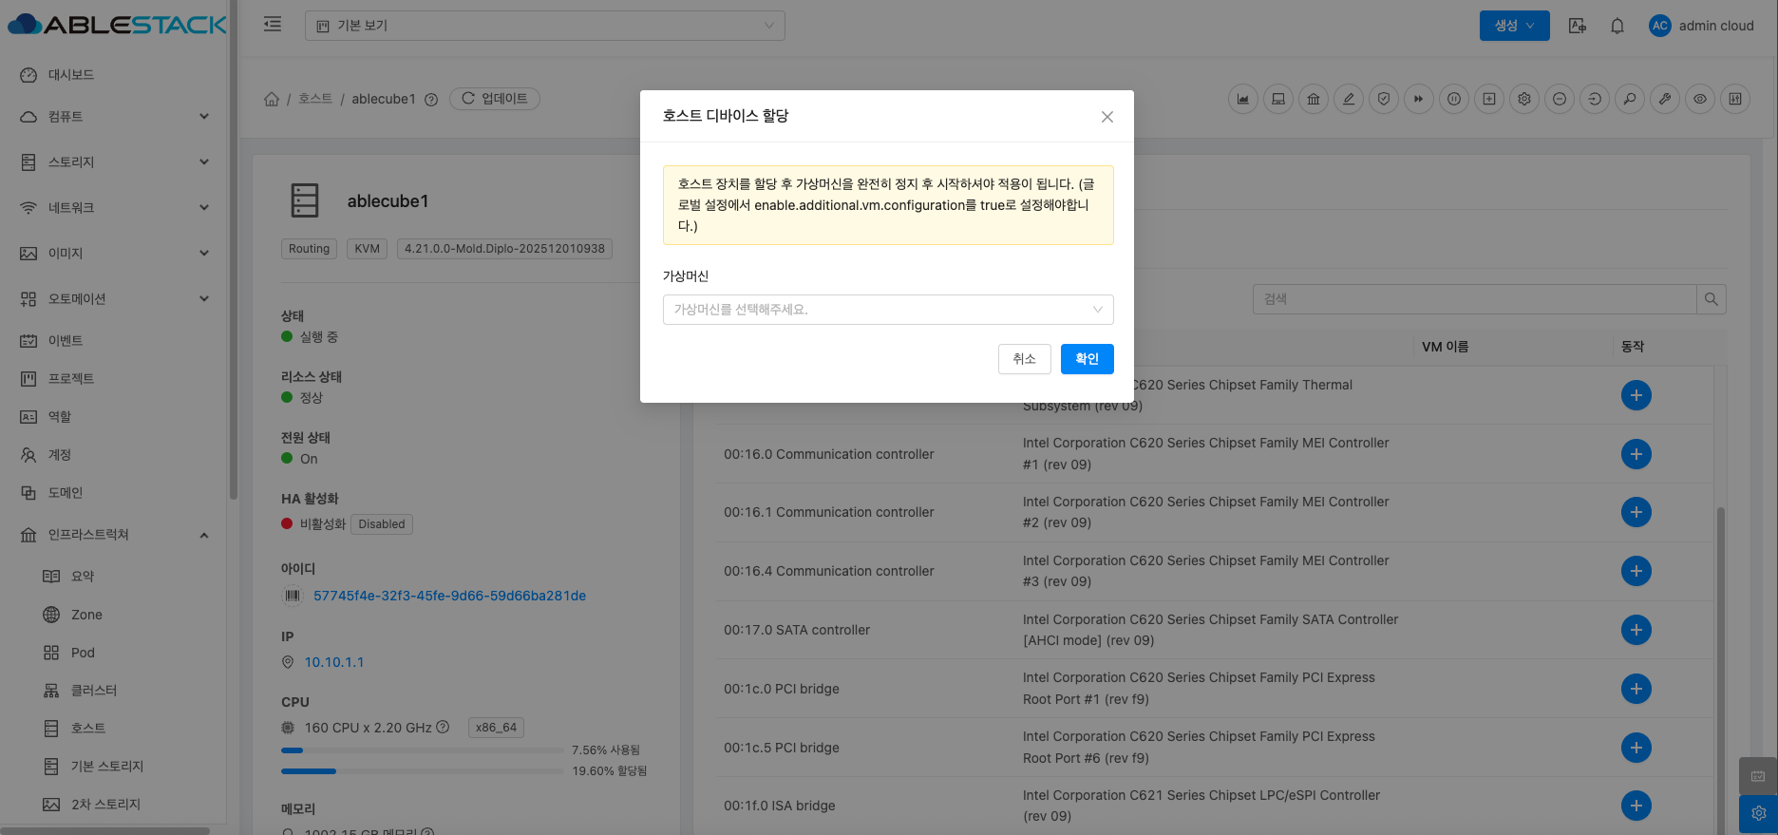Click the pause icon in host toolbar
The height and width of the screenshot is (835, 1778).
(x=1454, y=99)
